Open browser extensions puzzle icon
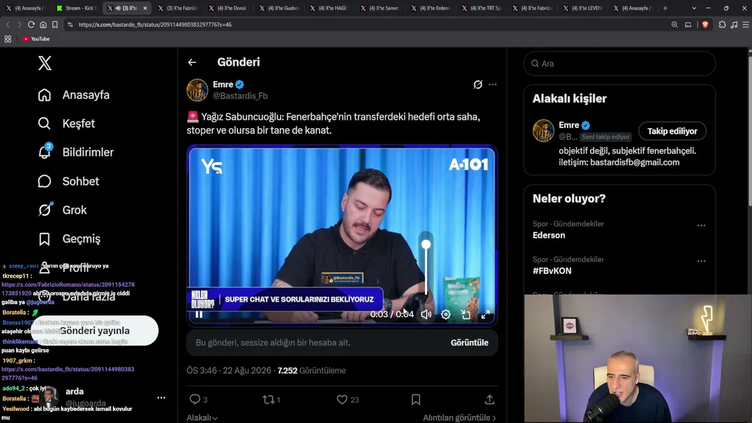 [722, 25]
